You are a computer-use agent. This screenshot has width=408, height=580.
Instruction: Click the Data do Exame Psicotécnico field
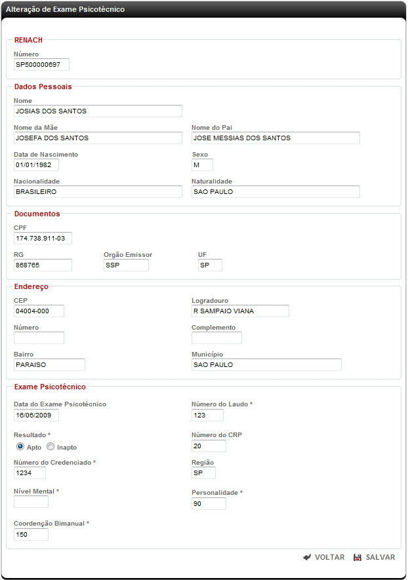pos(36,415)
